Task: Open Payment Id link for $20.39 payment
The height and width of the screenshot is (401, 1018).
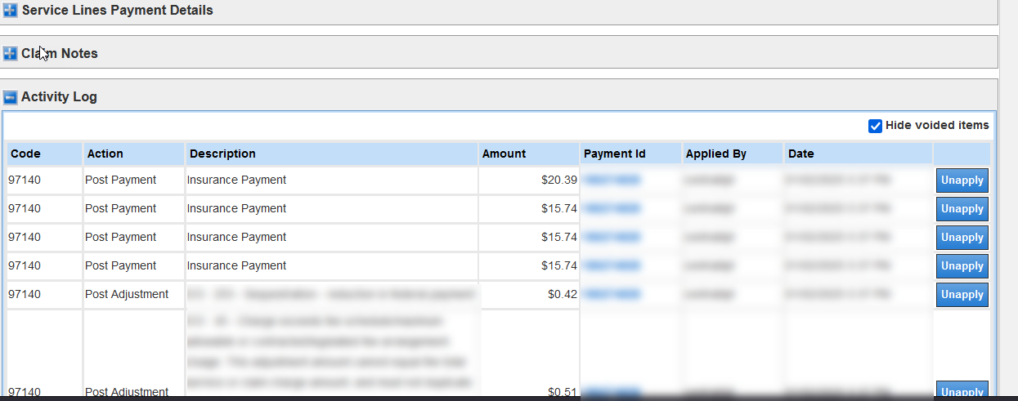Action: coord(612,180)
